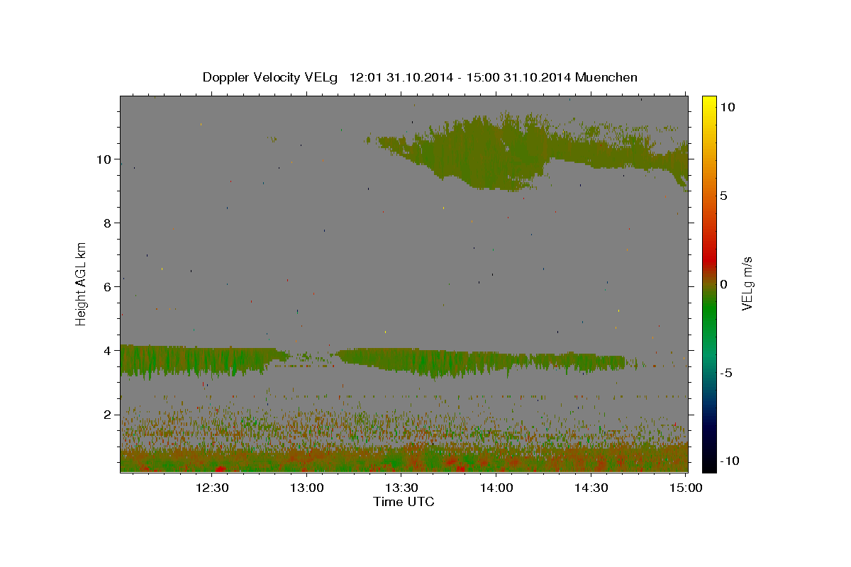Click the 12:30 time tick label
Image resolution: width=851 pixels, height=567 pixels.
click(211, 488)
